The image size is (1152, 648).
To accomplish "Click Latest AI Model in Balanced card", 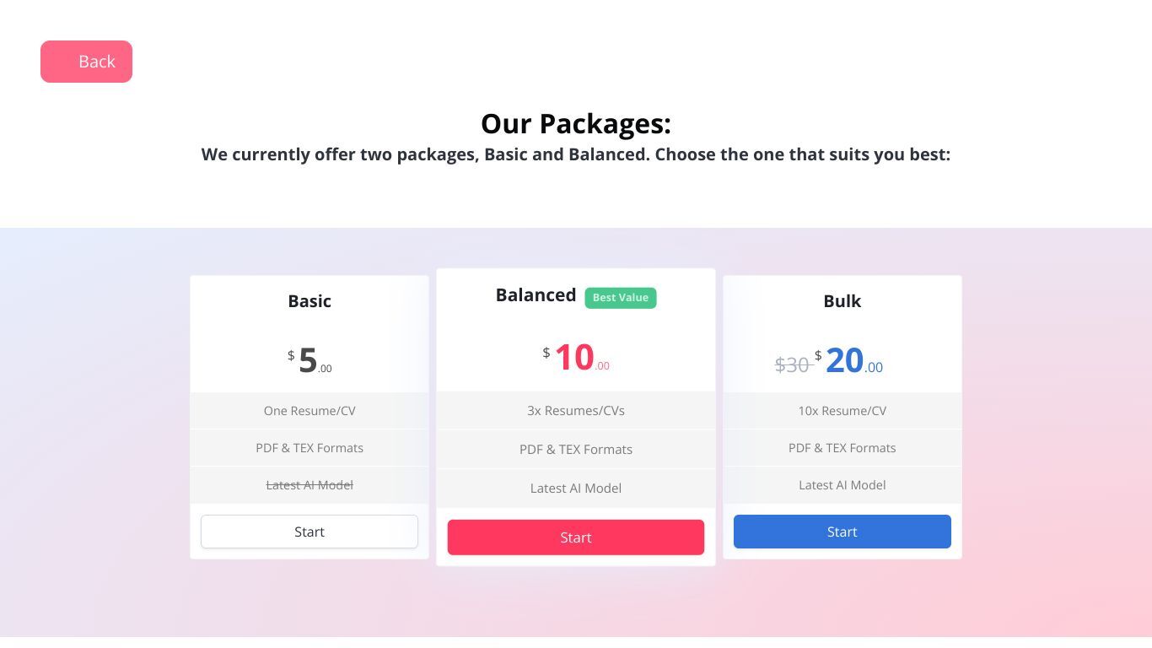I will [x=576, y=489].
